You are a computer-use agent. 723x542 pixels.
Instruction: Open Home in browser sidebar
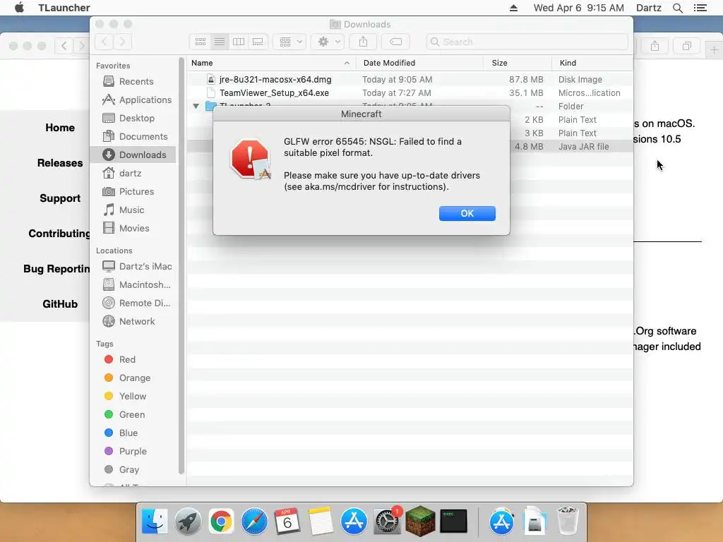[x=60, y=128]
